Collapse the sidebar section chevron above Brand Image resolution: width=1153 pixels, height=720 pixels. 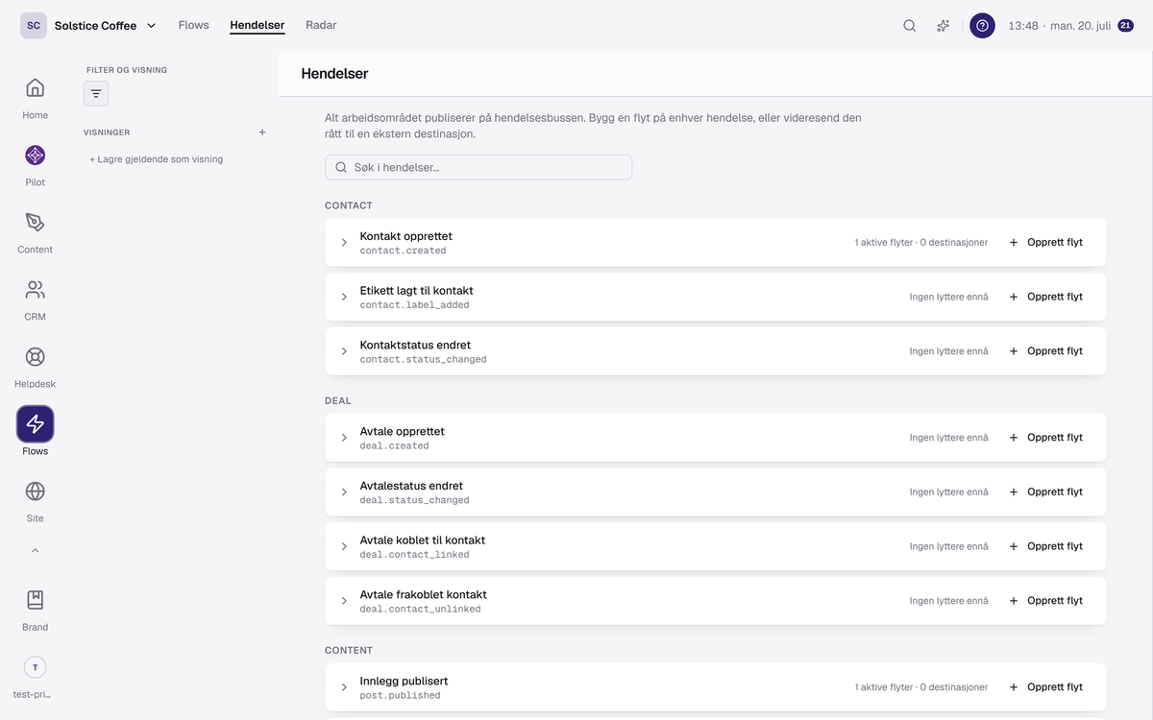pos(35,551)
